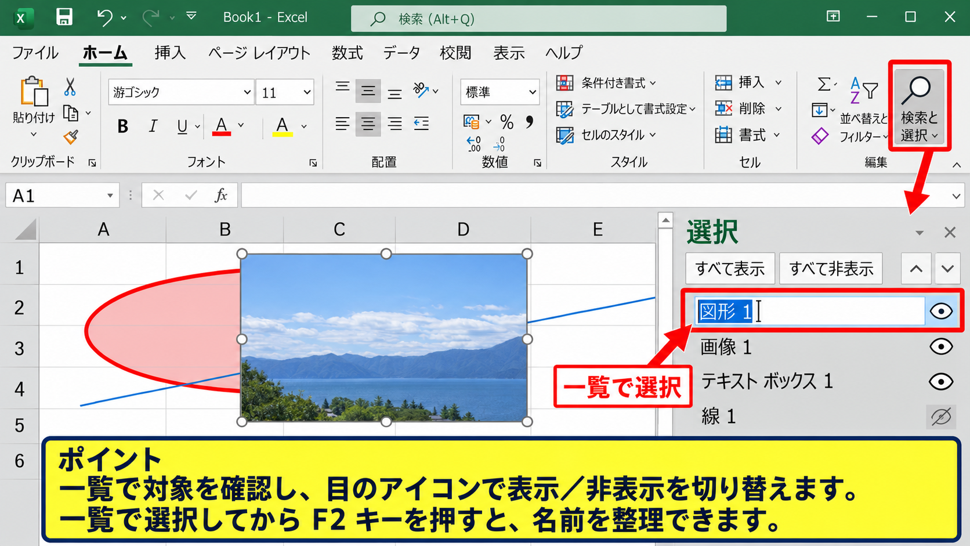Click the Save icon in title bar
This screenshot has width=970, height=546.
pyautogui.click(x=64, y=17)
